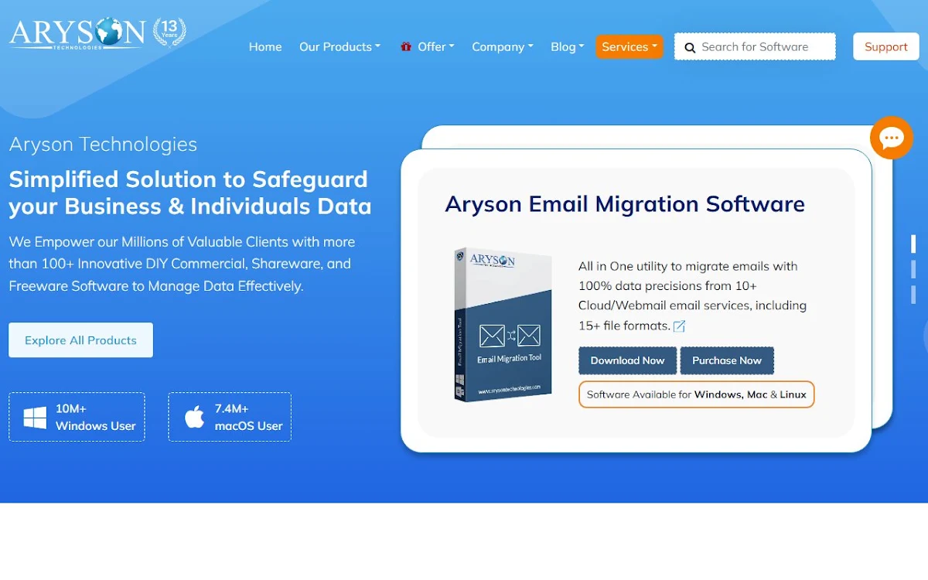Click the 13 Years badge

pyautogui.click(x=169, y=33)
